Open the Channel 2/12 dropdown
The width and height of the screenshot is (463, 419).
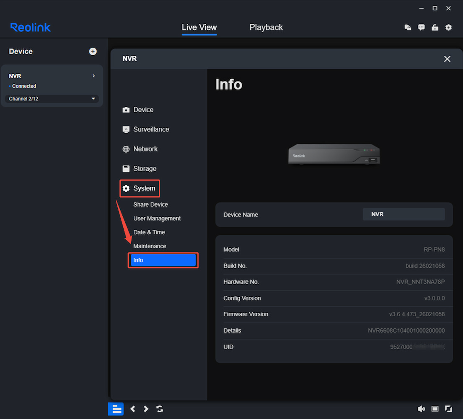coord(52,98)
